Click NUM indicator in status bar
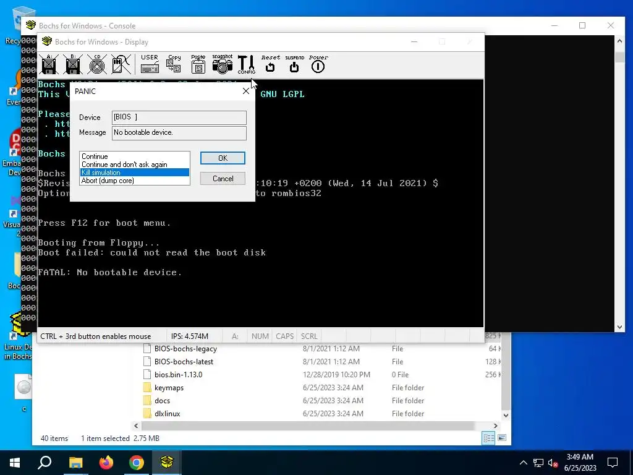The height and width of the screenshot is (475, 633). (260, 336)
